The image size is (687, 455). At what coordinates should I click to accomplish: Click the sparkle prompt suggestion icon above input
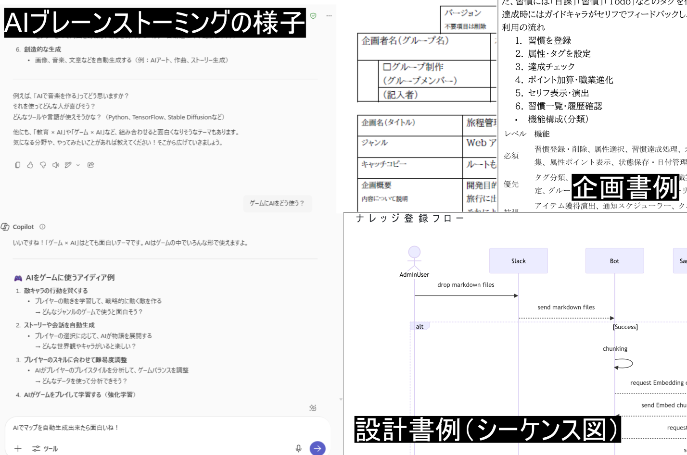pos(313,408)
